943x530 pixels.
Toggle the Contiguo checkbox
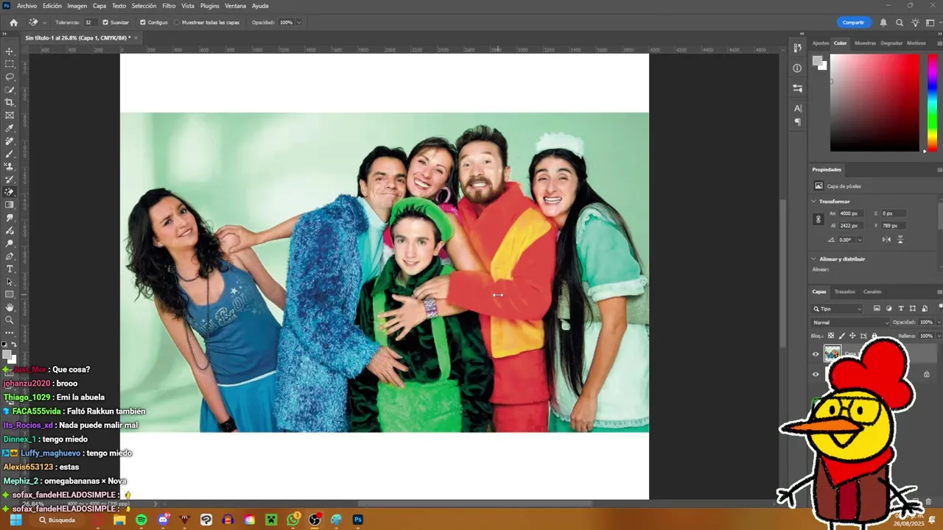[143, 22]
